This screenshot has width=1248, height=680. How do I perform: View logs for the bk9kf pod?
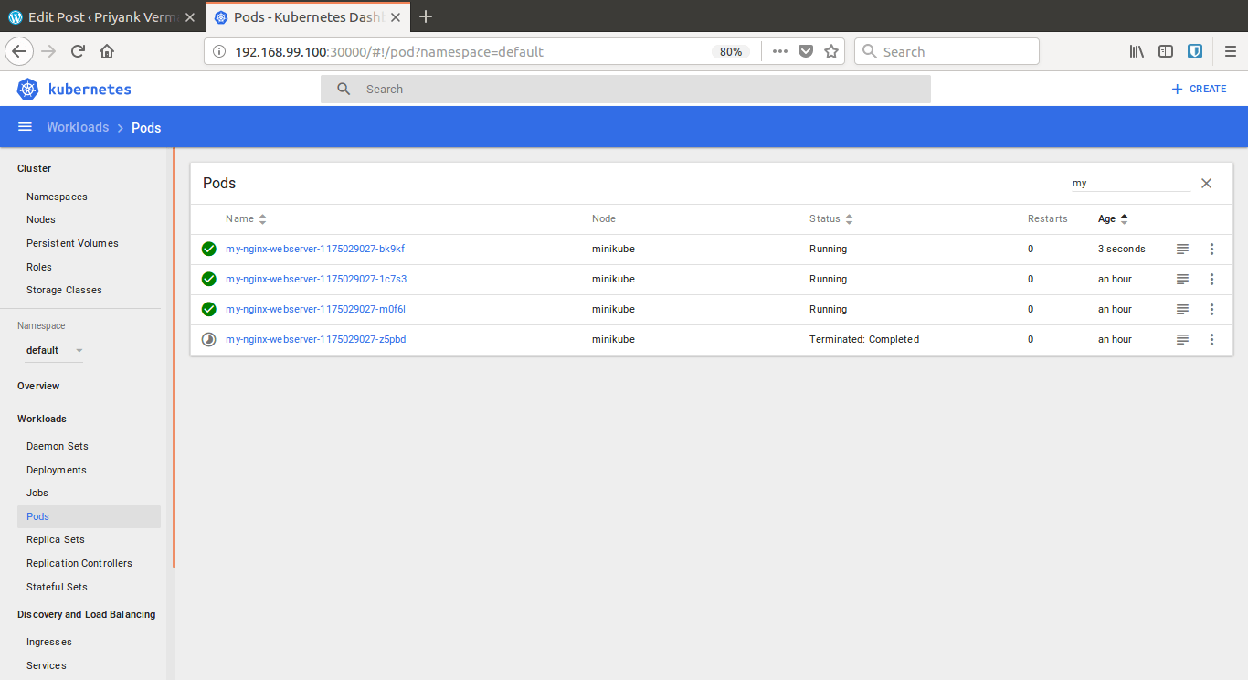[x=1182, y=249]
